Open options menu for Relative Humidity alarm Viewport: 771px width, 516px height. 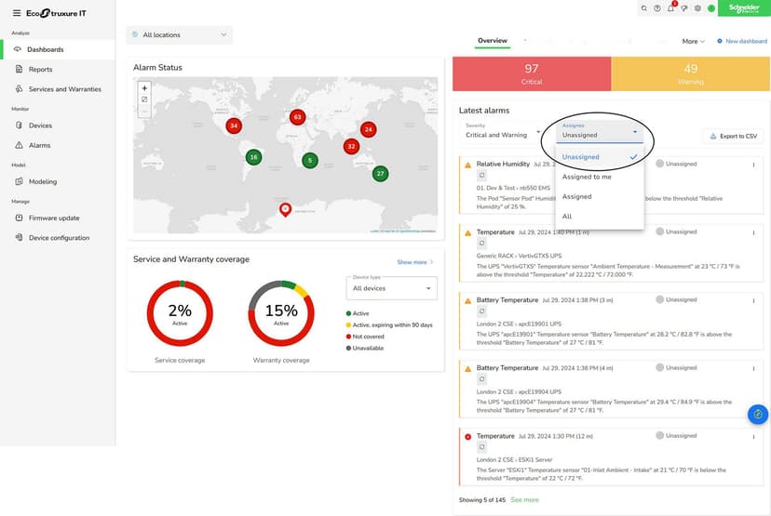click(753, 165)
